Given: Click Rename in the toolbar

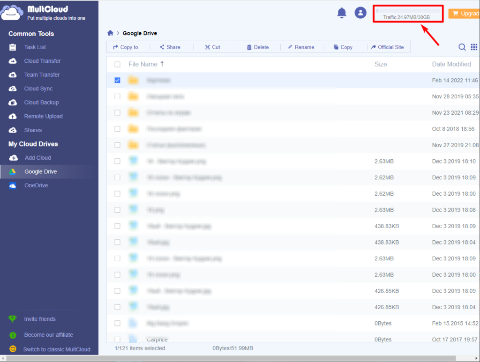Looking at the screenshot, I should click(x=300, y=47).
